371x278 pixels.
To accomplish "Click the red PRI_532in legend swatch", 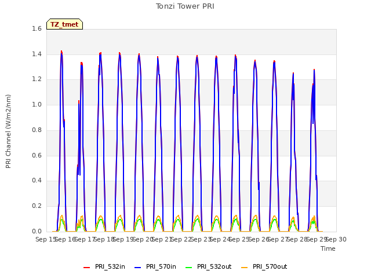I will pos(87,268).
